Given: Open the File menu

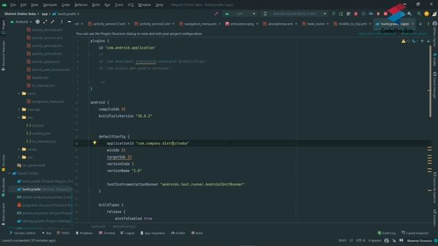Looking at the screenshot, I should pyautogui.click(x=13, y=5).
